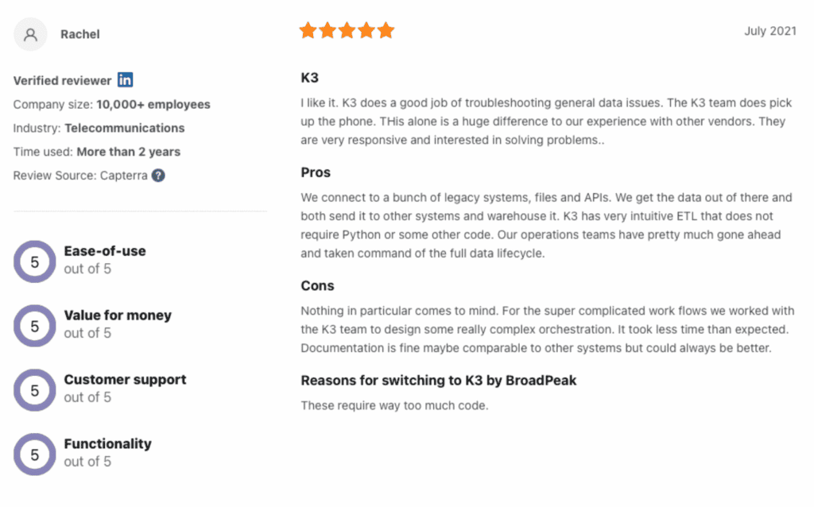Click the July 2021 review date

point(770,31)
